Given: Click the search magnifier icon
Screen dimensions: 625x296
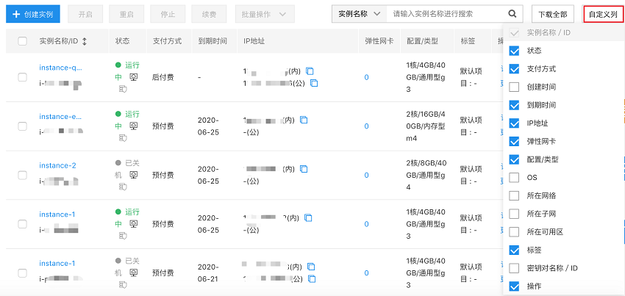Looking at the screenshot, I should 512,14.
